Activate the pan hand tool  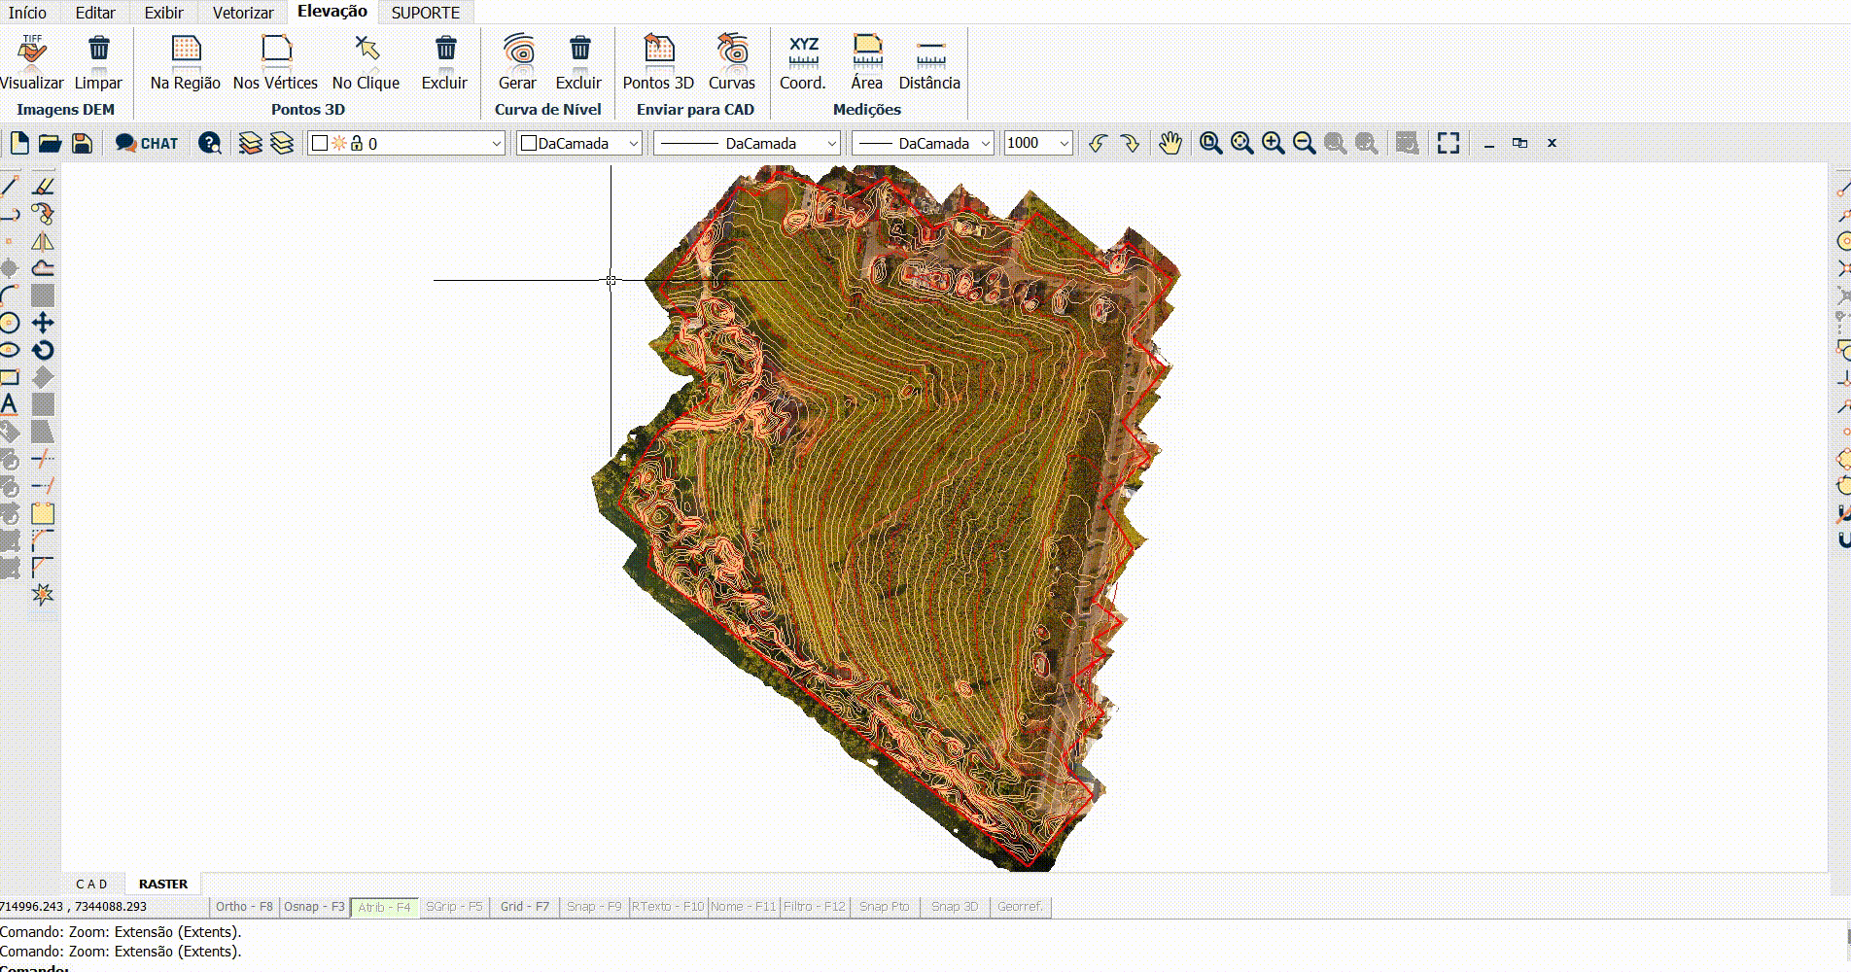(x=1170, y=143)
